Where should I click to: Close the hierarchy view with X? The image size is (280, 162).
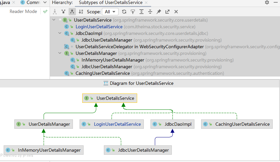[176, 12]
